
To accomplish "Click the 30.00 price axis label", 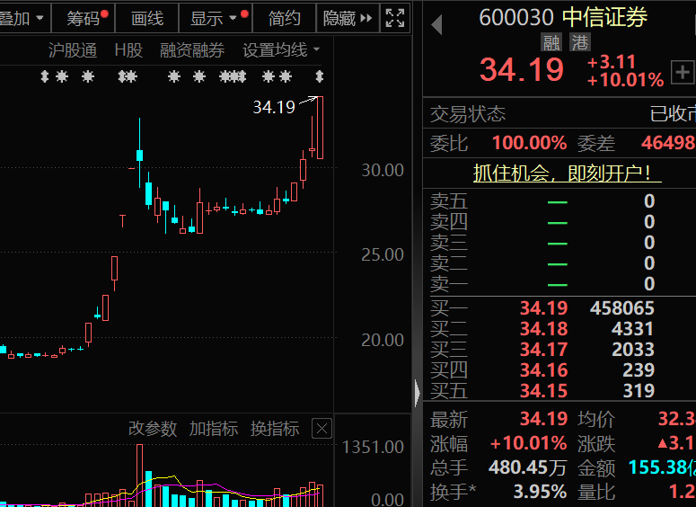I will (x=383, y=170).
